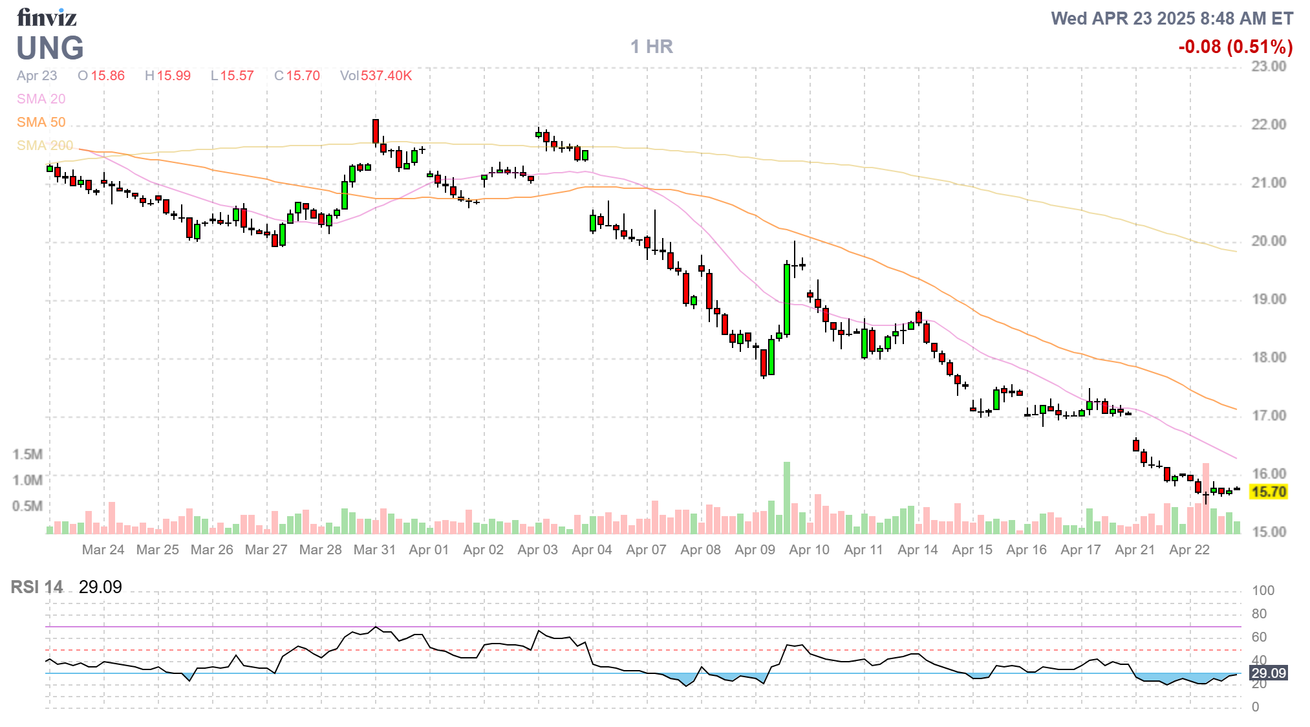Click the Wed APR 23 2025 timestamp
Image resolution: width=1310 pixels, height=727 pixels.
point(1171,18)
